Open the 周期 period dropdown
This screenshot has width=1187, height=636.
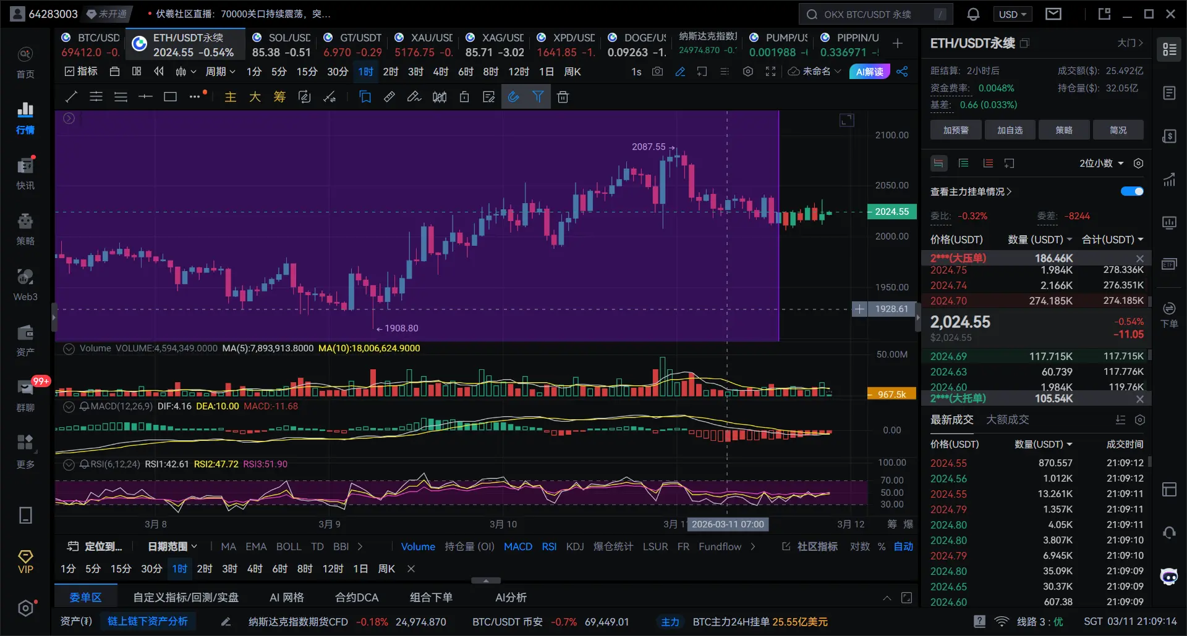click(220, 72)
